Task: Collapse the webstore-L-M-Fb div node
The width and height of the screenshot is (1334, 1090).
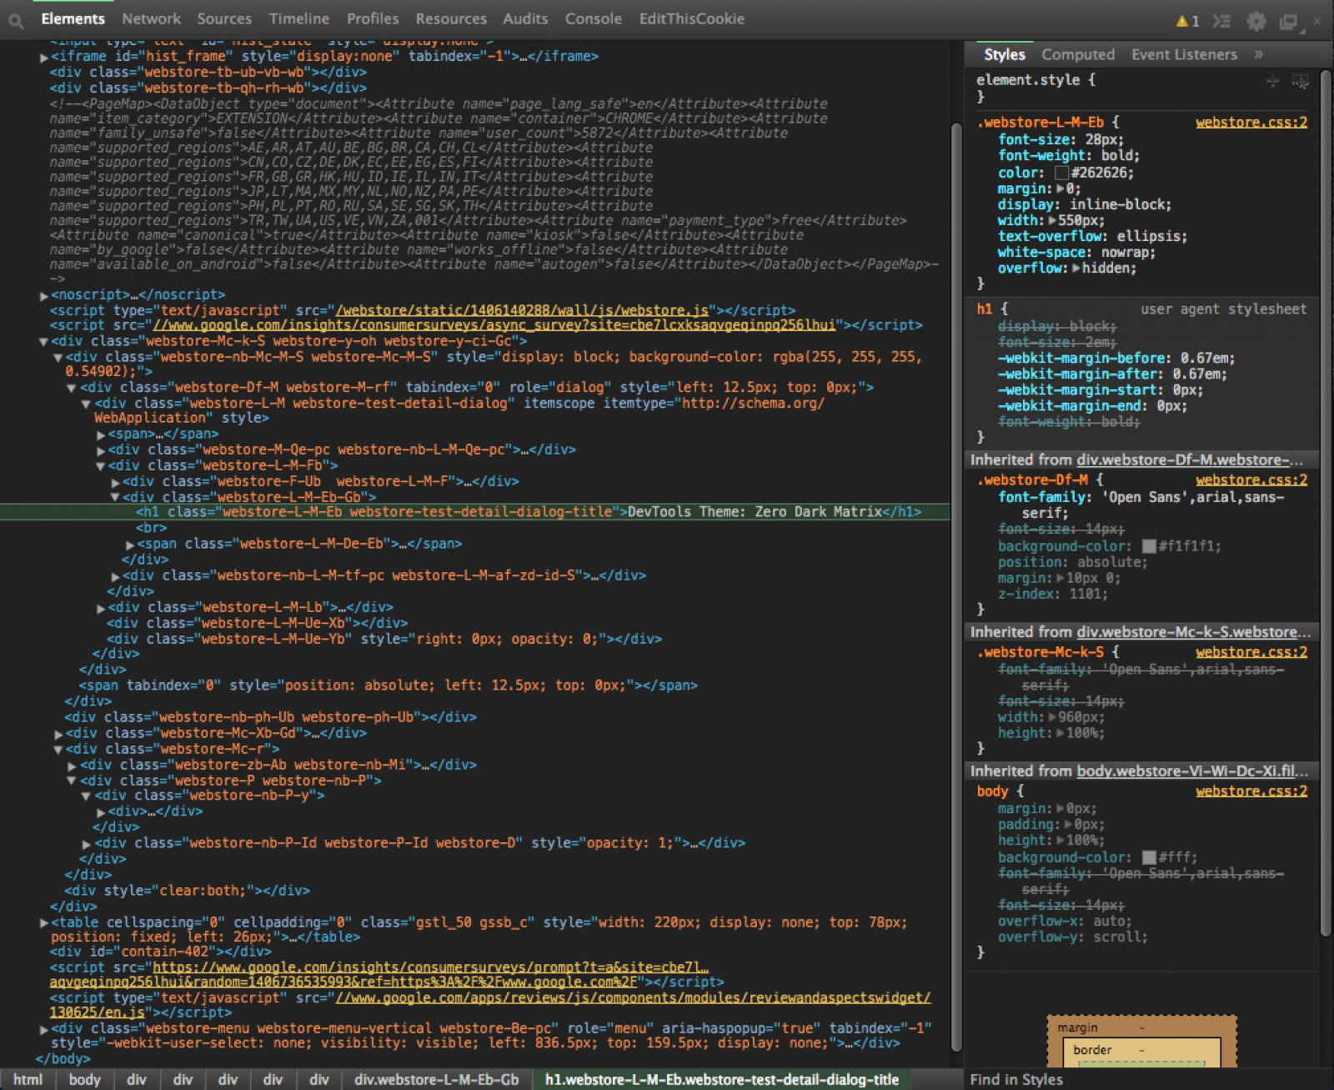Action: (101, 466)
